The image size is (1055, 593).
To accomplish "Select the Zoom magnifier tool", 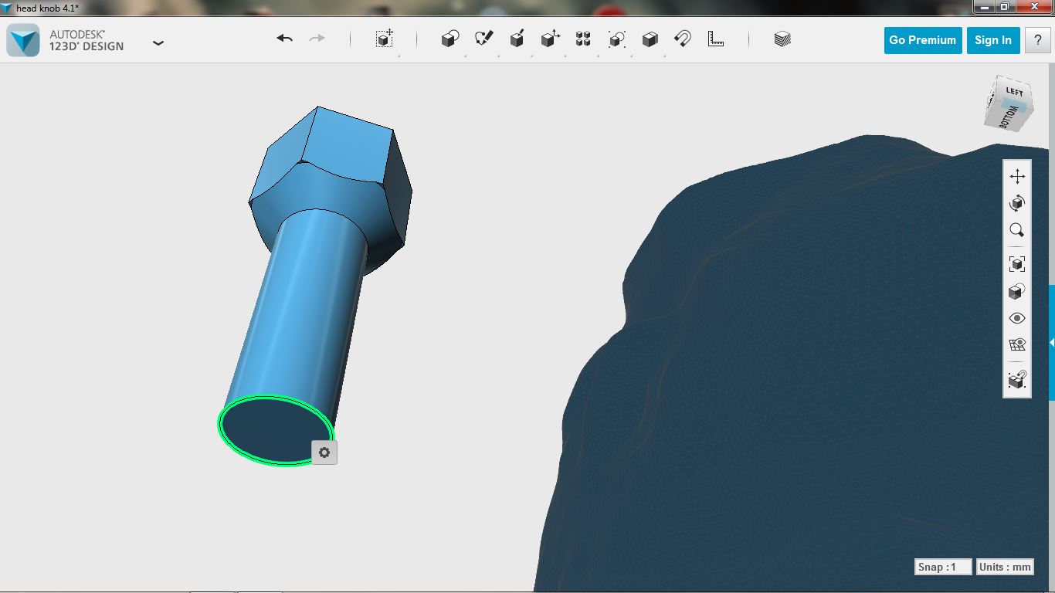I will coord(1017,230).
